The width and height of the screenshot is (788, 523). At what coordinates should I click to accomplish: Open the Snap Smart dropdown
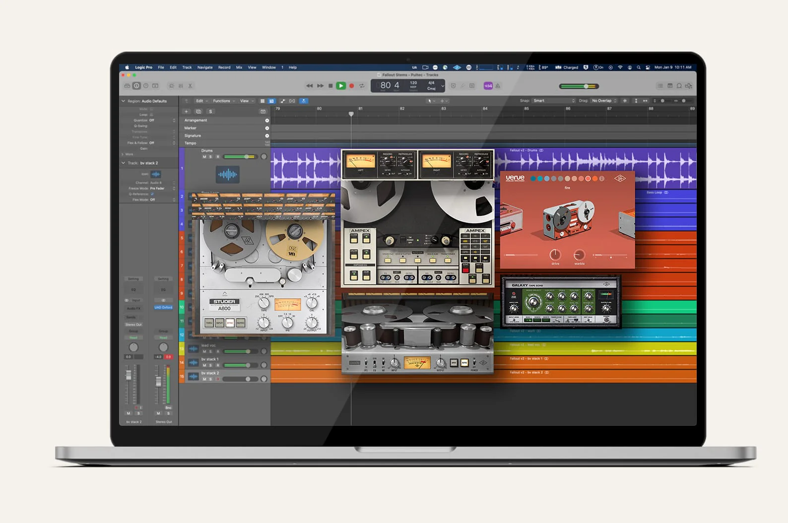click(x=553, y=101)
